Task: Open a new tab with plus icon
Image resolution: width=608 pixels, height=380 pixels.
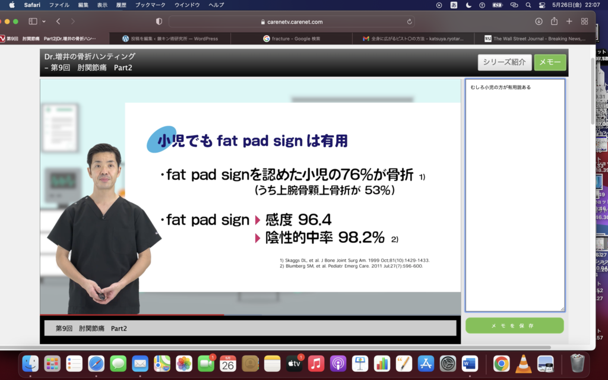Action: [x=569, y=21]
